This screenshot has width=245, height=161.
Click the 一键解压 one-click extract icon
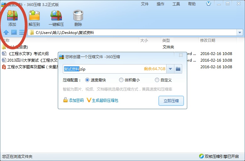coord(56,15)
